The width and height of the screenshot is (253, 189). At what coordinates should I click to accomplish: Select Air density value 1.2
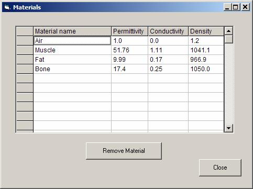[206, 41]
